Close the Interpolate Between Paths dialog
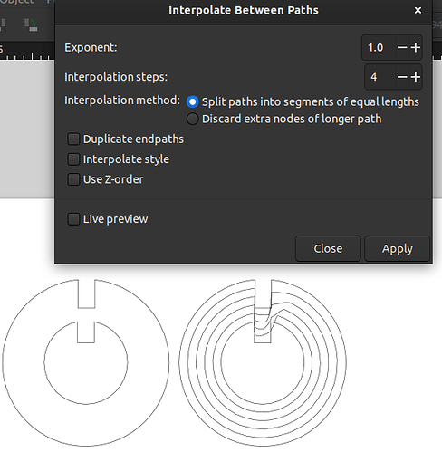Screen dimensions: 442x452 pyautogui.click(x=418, y=10)
